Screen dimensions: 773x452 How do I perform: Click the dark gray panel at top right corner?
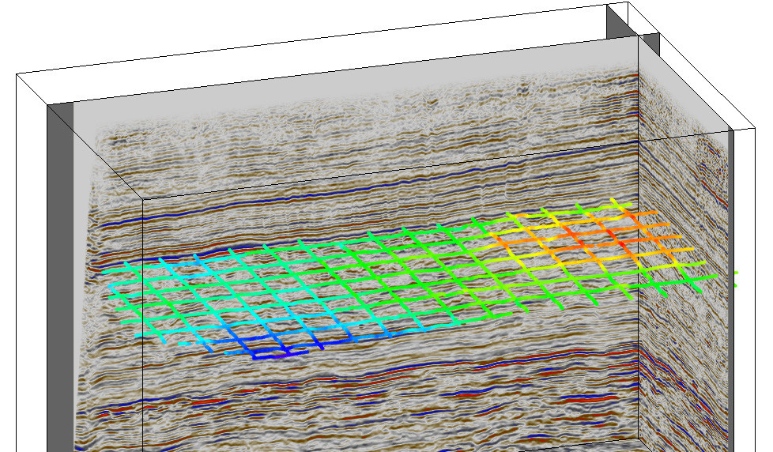[620, 20]
